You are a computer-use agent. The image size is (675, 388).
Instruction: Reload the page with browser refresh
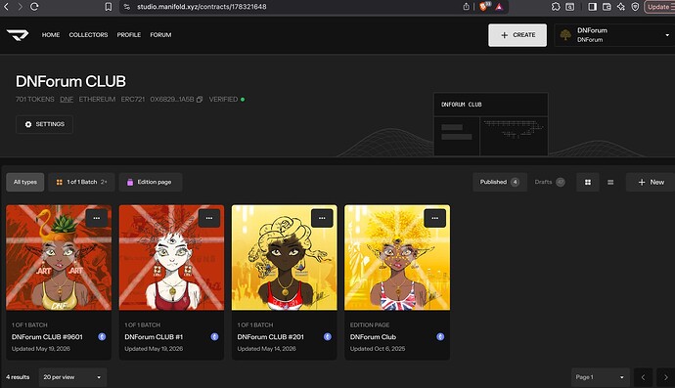[x=34, y=7]
